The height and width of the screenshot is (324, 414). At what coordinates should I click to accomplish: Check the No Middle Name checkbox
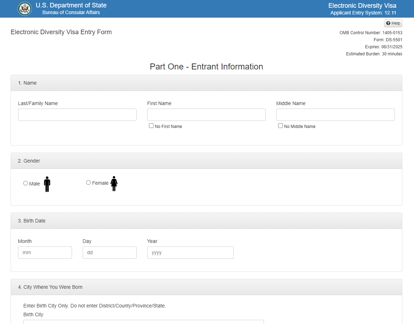click(281, 126)
